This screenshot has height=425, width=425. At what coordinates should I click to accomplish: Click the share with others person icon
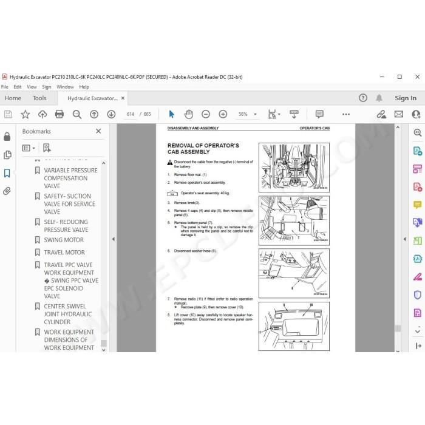click(416, 114)
